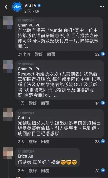The image size is (108, 178).
Task: Open the ViuTV profile picture
Action: click(17, 7)
